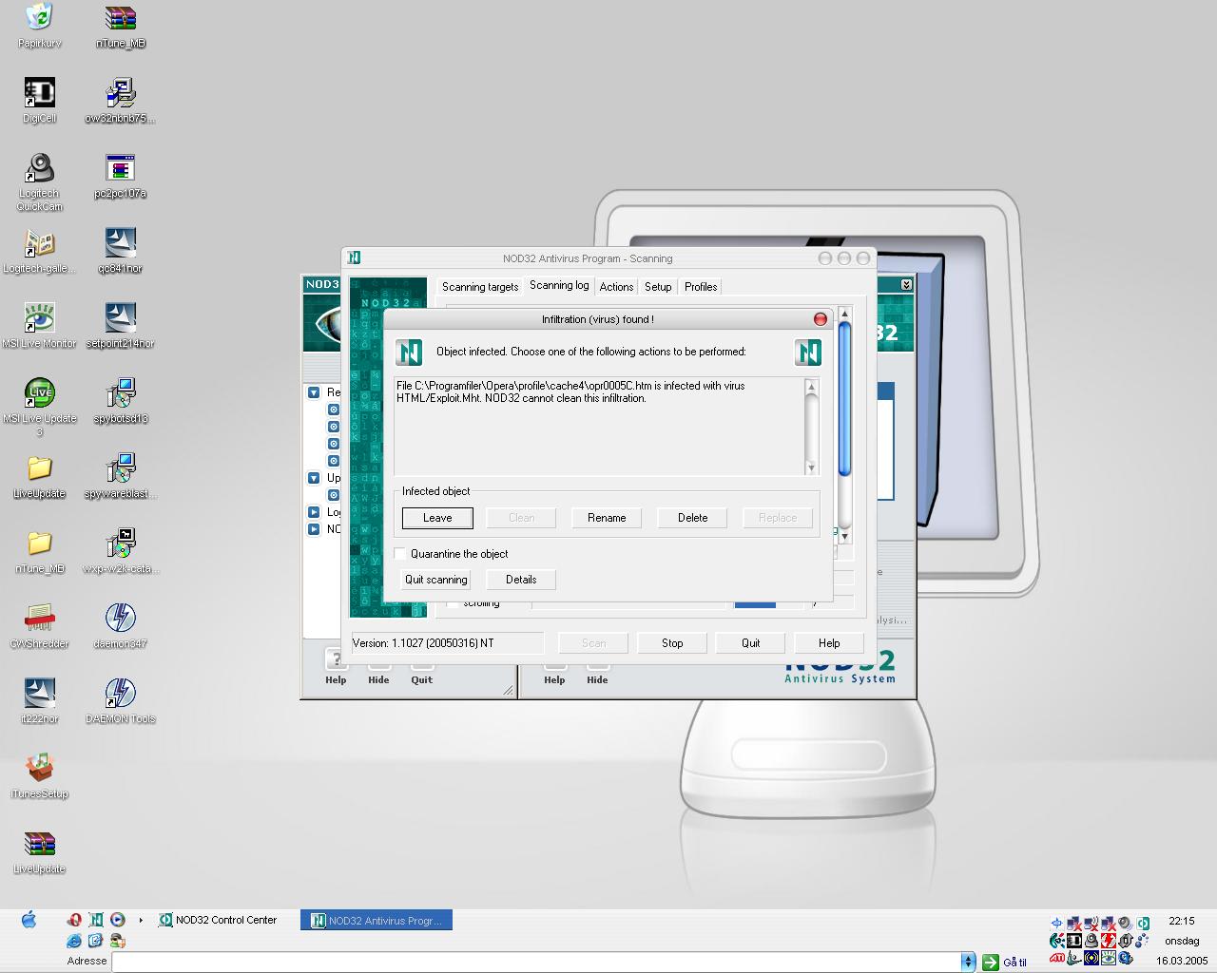This screenshot has width=1217, height=973.
Task: Expand the 'NO' tree section in Control Center
Action: tap(314, 529)
